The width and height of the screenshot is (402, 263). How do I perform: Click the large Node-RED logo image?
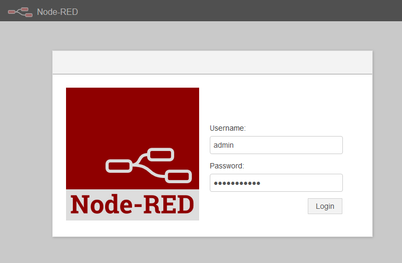(x=133, y=154)
